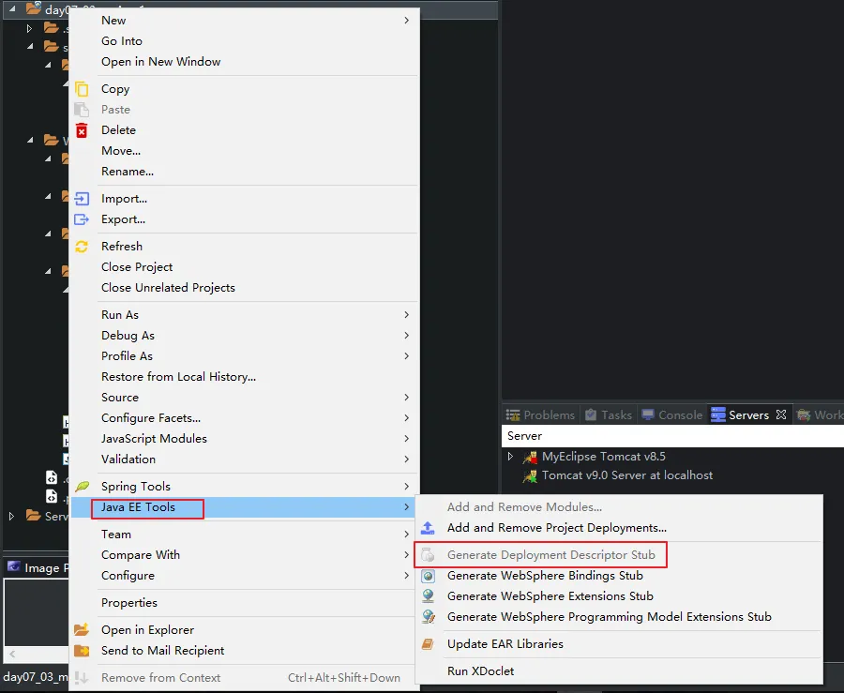The height and width of the screenshot is (693, 844).
Task: Click the Image Preview scroll left arrow
Action: (12, 655)
